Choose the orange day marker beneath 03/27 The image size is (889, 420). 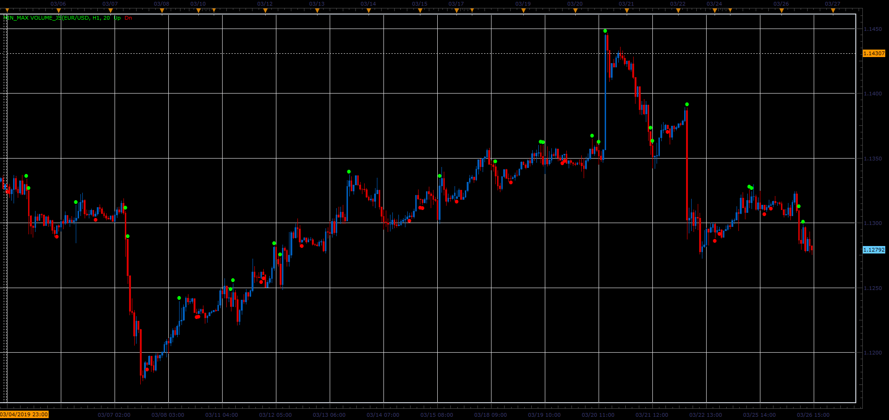click(x=833, y=10)
